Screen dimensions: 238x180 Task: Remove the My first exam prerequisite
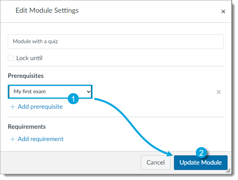pyautogui.click(x=219, y=92)
